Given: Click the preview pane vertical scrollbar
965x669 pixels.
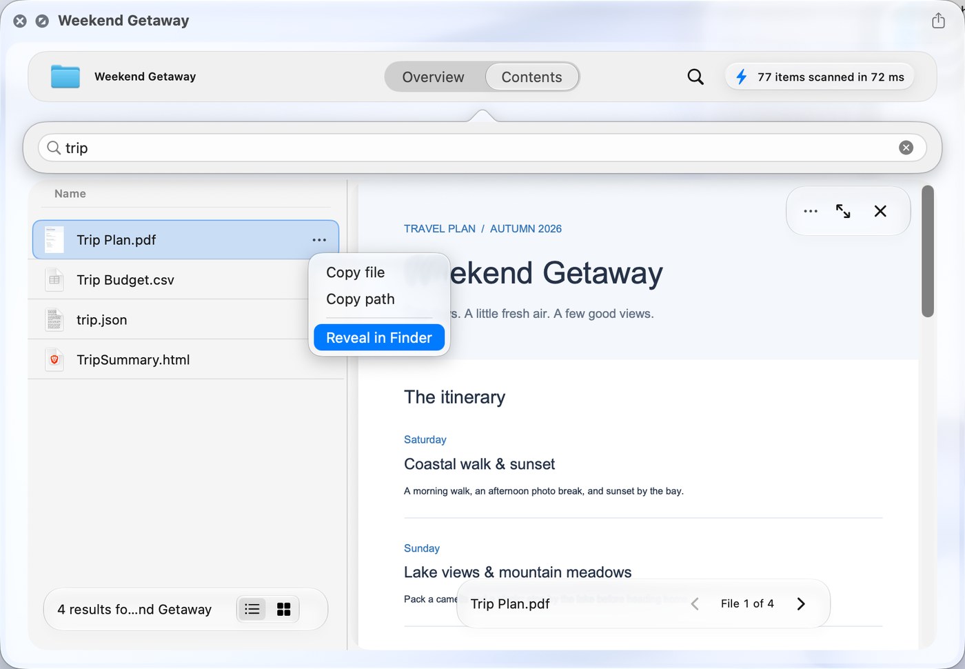Looking at the screenshot, I should pyautogui.click(x=928, y=251).
